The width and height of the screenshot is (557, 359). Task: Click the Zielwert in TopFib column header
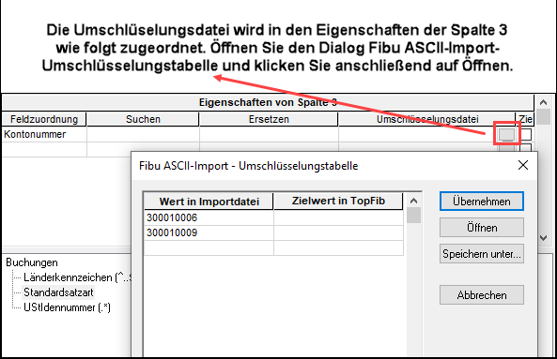coord(338,201)
